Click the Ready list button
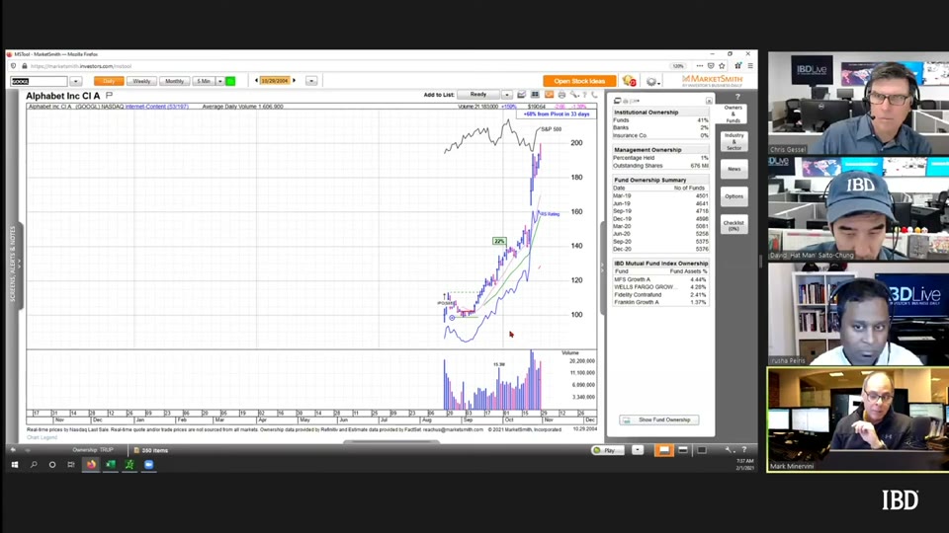Viewport: 949px width, 533px height. point(478,95)
